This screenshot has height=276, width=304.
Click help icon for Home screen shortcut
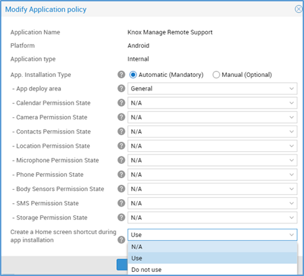(x=121, y=240)
